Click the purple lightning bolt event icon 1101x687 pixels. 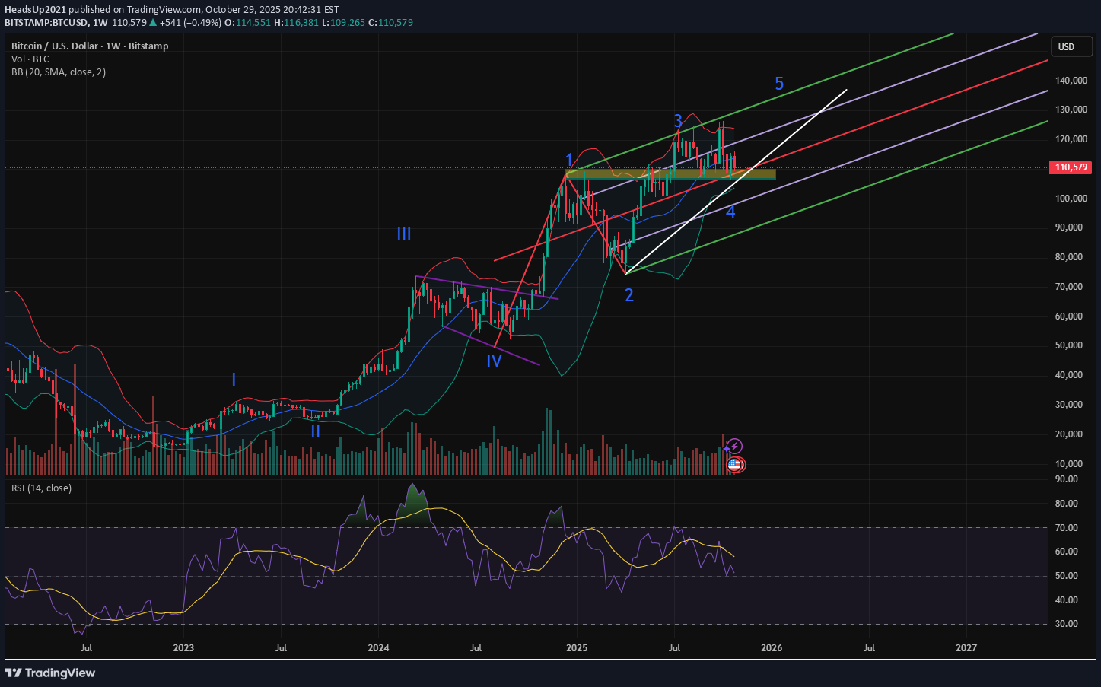[x=734, y=446]
